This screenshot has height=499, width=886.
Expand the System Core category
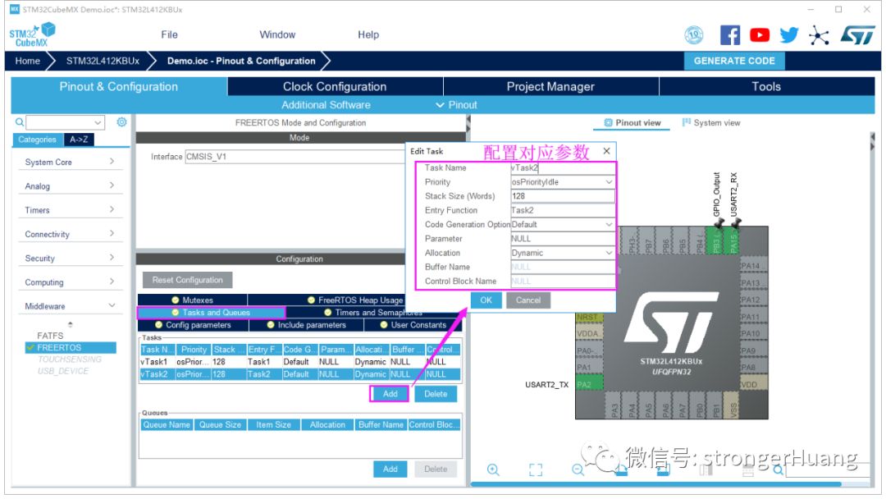tap(70, 163)
